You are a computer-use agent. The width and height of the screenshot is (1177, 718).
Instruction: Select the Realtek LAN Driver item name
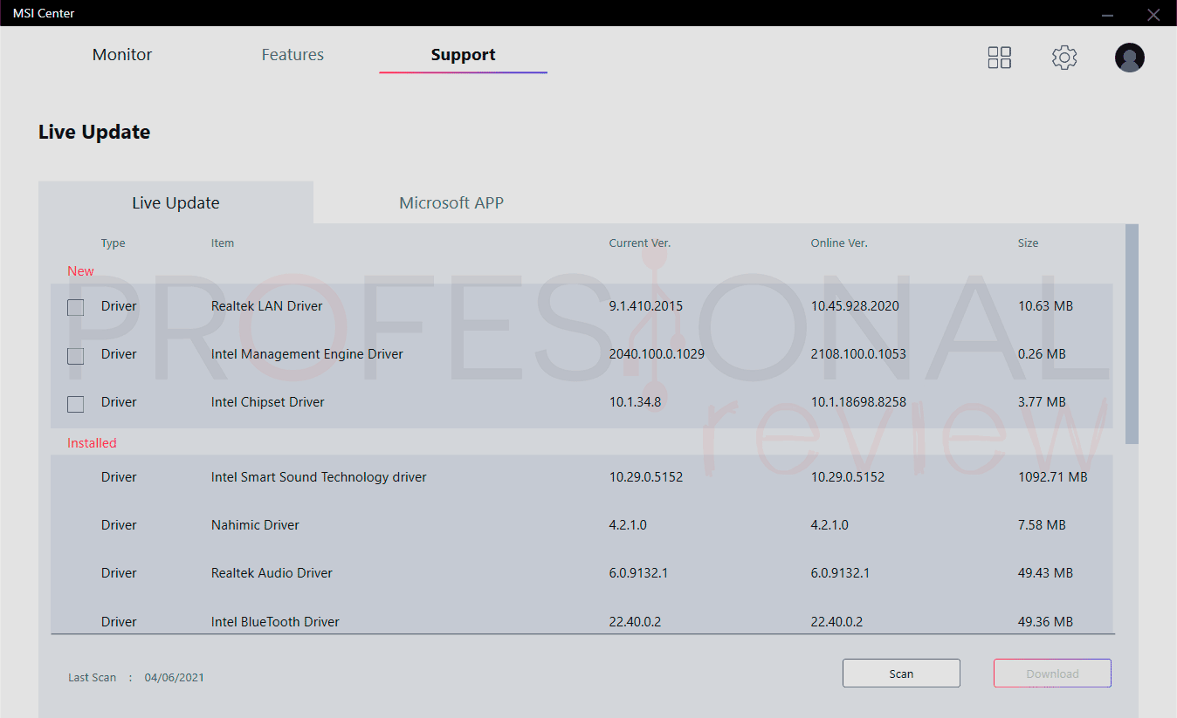(x=267, y=306)
